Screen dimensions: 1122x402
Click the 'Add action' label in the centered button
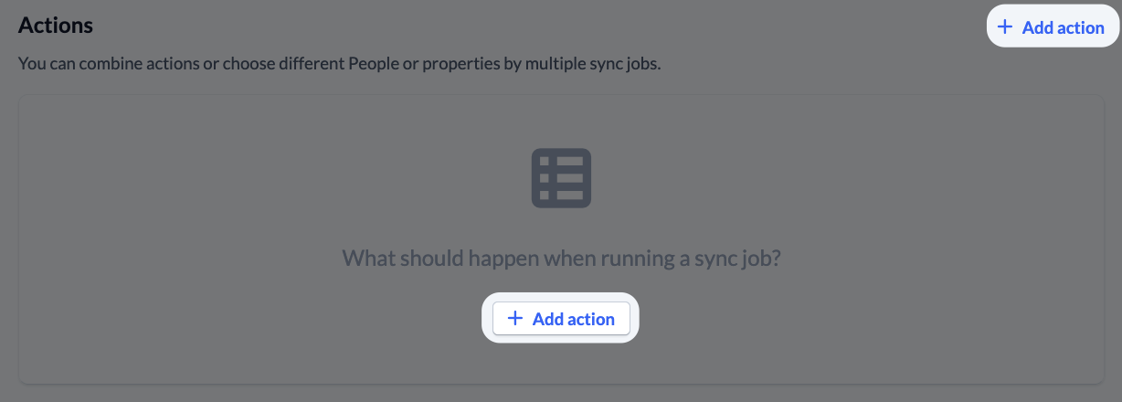coord(574,319)
